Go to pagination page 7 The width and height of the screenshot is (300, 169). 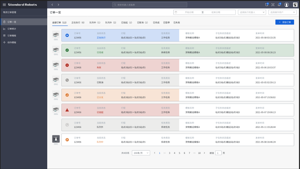point(190,153)
